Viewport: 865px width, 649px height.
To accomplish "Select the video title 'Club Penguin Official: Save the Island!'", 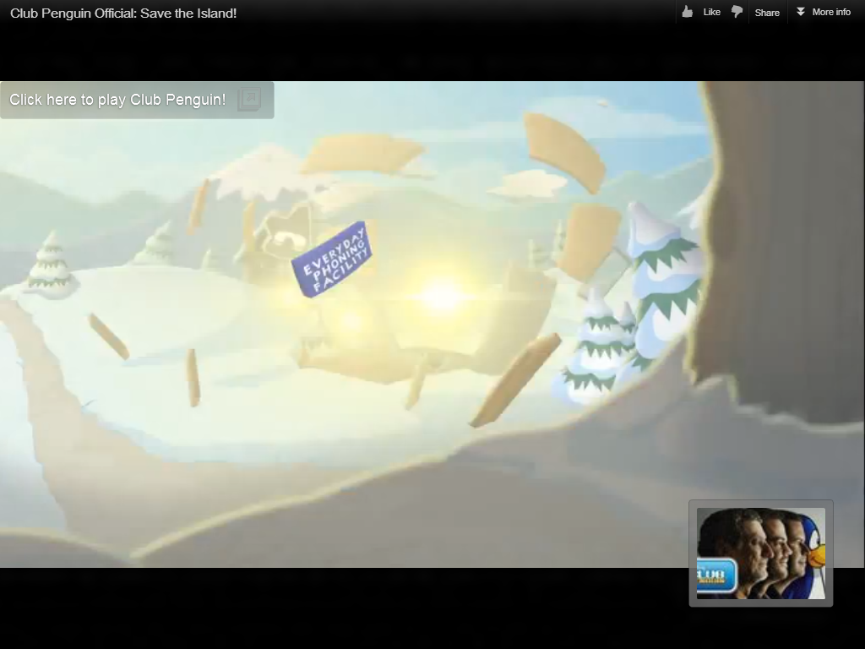I will pyautogui.click(x=123, y=13).
